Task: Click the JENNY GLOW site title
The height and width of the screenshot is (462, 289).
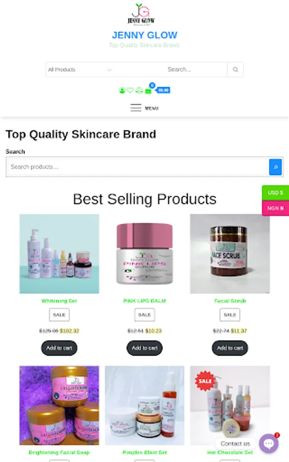Action: click(x=145, y=35)
